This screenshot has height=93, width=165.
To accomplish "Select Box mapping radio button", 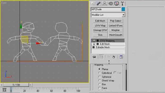I will [x=99, y=84].
